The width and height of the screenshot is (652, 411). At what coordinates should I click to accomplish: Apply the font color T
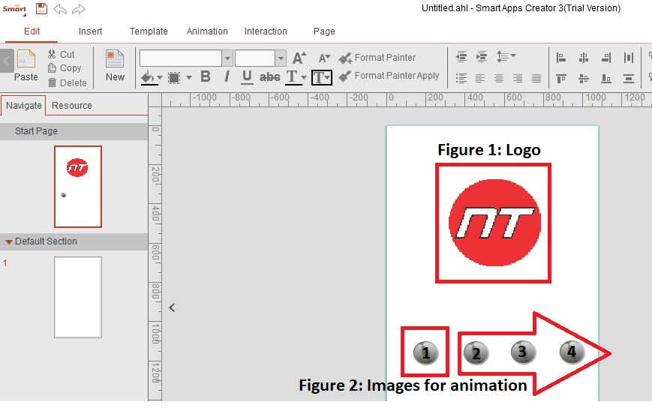pyautogui.click(x=293, y=77)
